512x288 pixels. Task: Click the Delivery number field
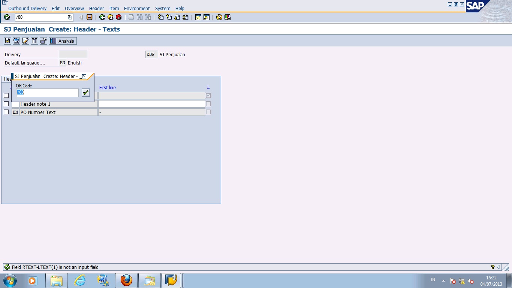(73, 54)
